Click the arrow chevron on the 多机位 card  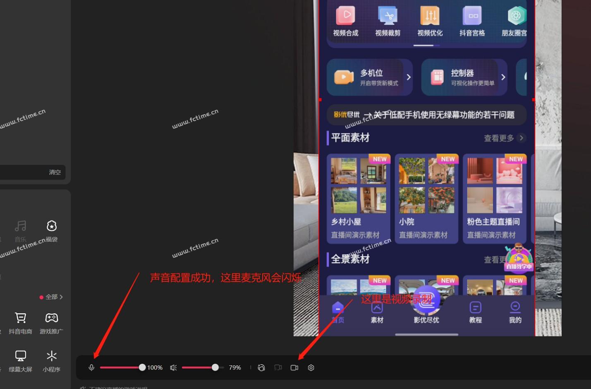click(x=409, y=77)
